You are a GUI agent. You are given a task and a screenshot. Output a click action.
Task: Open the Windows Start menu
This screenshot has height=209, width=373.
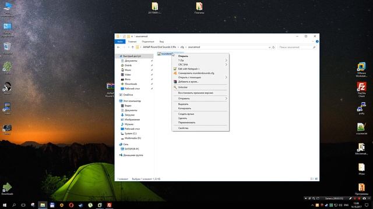pos(5,205)
